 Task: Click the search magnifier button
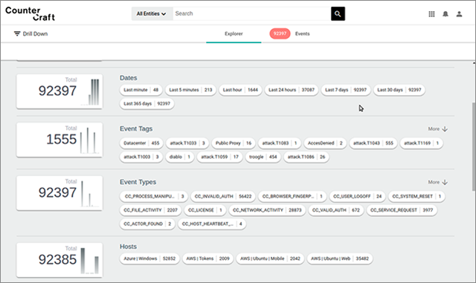tap(338, 13)
